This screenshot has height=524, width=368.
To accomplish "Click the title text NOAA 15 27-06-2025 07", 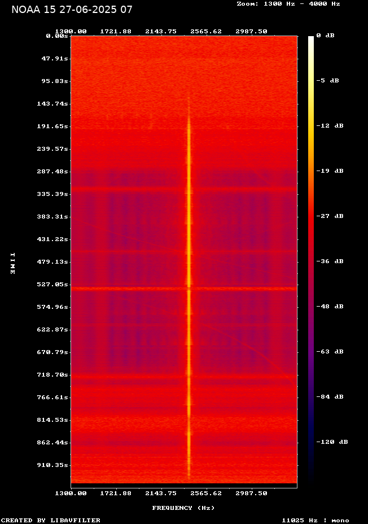I will click(72, 10).
